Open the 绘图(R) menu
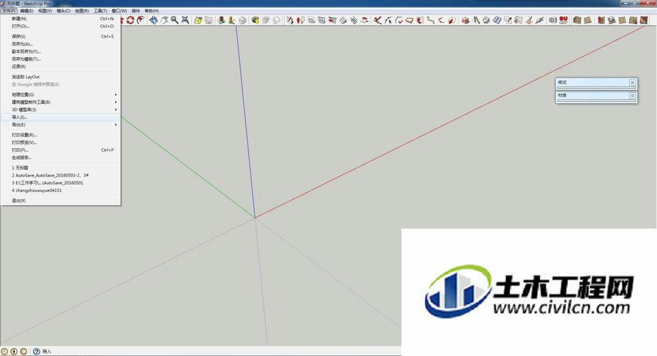The width and height of the screenshot is (657, 356). tap(81, 11)
